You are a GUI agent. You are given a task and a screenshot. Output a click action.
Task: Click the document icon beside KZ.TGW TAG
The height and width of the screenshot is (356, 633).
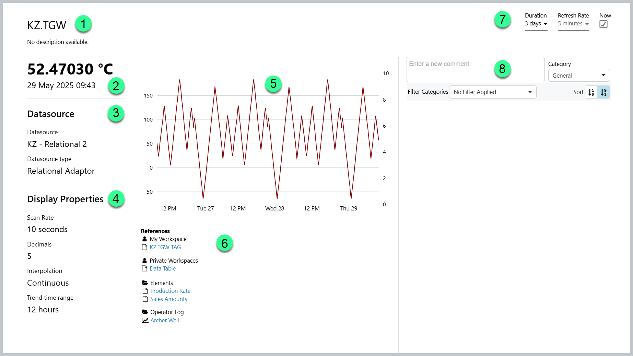coord(144,247)
